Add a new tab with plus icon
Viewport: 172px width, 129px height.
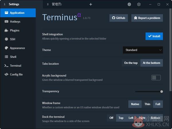point(91,4)
